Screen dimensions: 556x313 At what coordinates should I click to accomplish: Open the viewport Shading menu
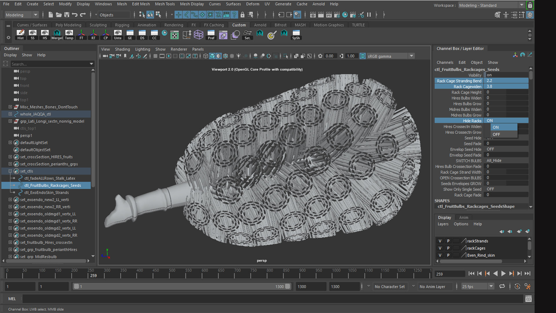coord(122,49)
